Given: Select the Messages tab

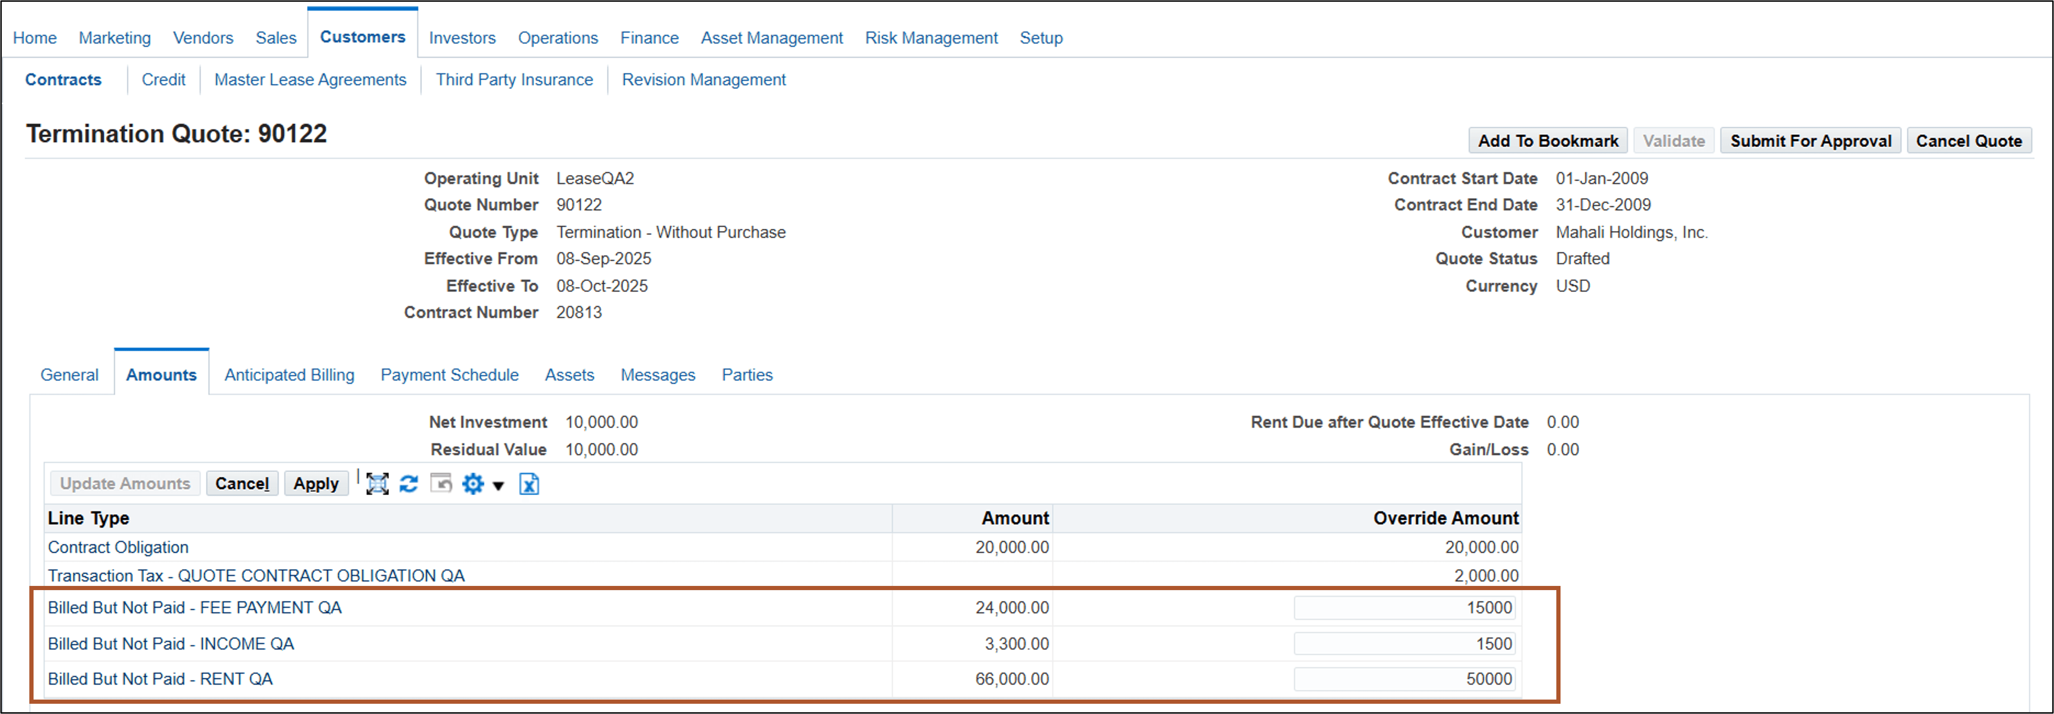Looking at the screenshot, I should coord(657,374).
